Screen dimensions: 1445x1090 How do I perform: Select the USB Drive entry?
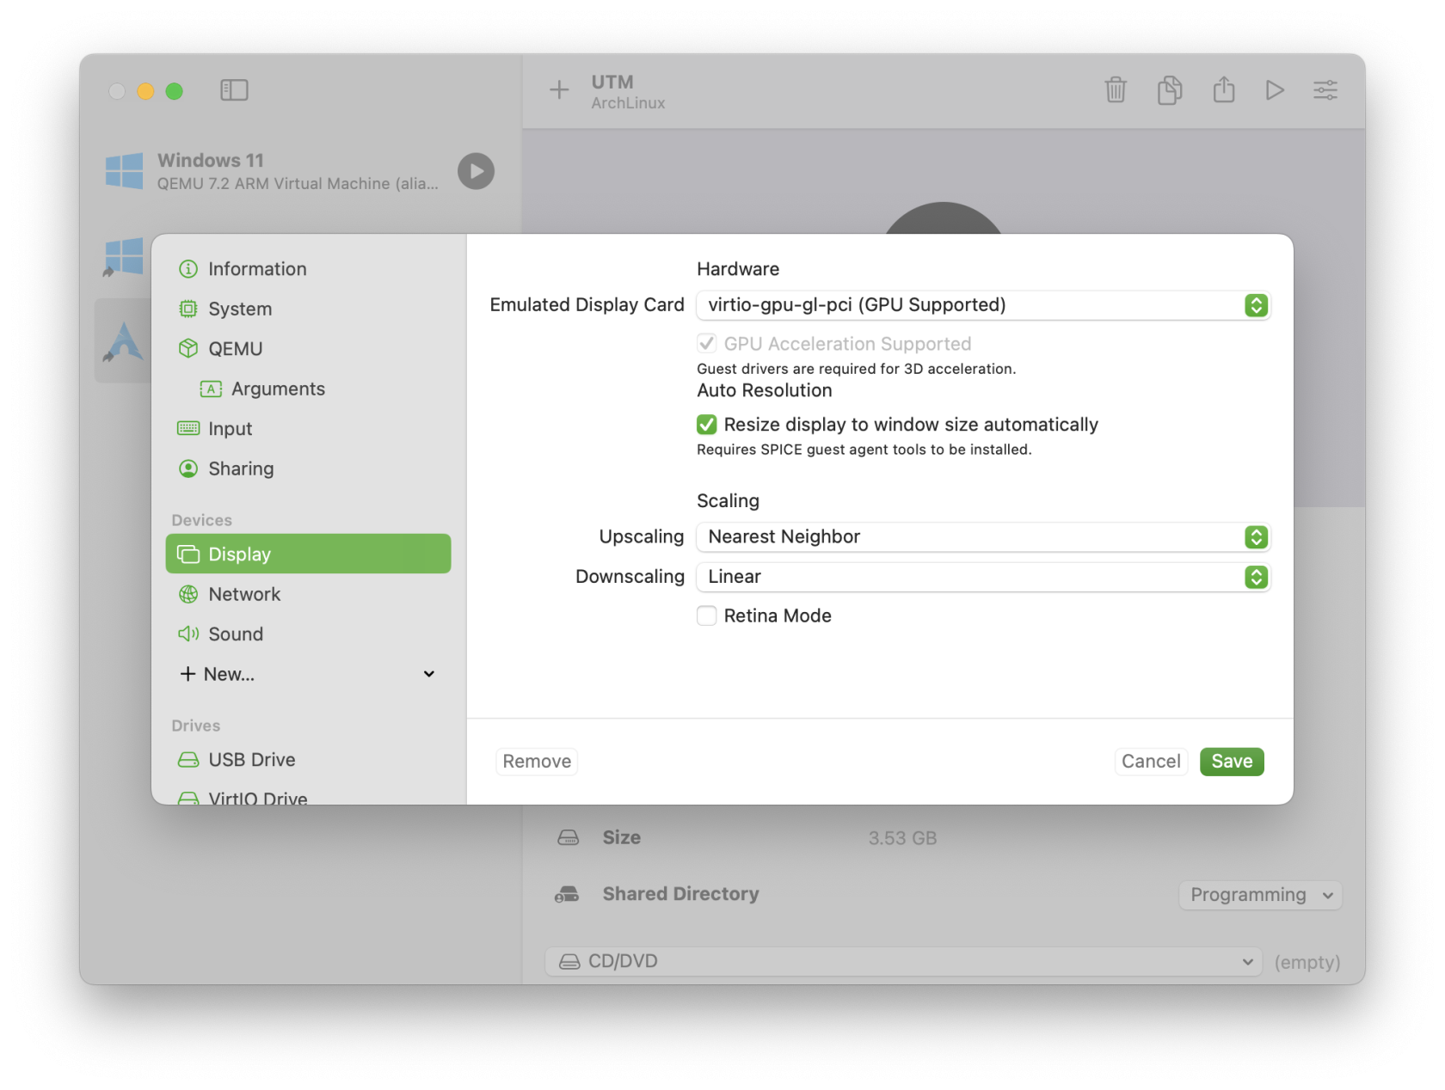click(x=308, y=760)
